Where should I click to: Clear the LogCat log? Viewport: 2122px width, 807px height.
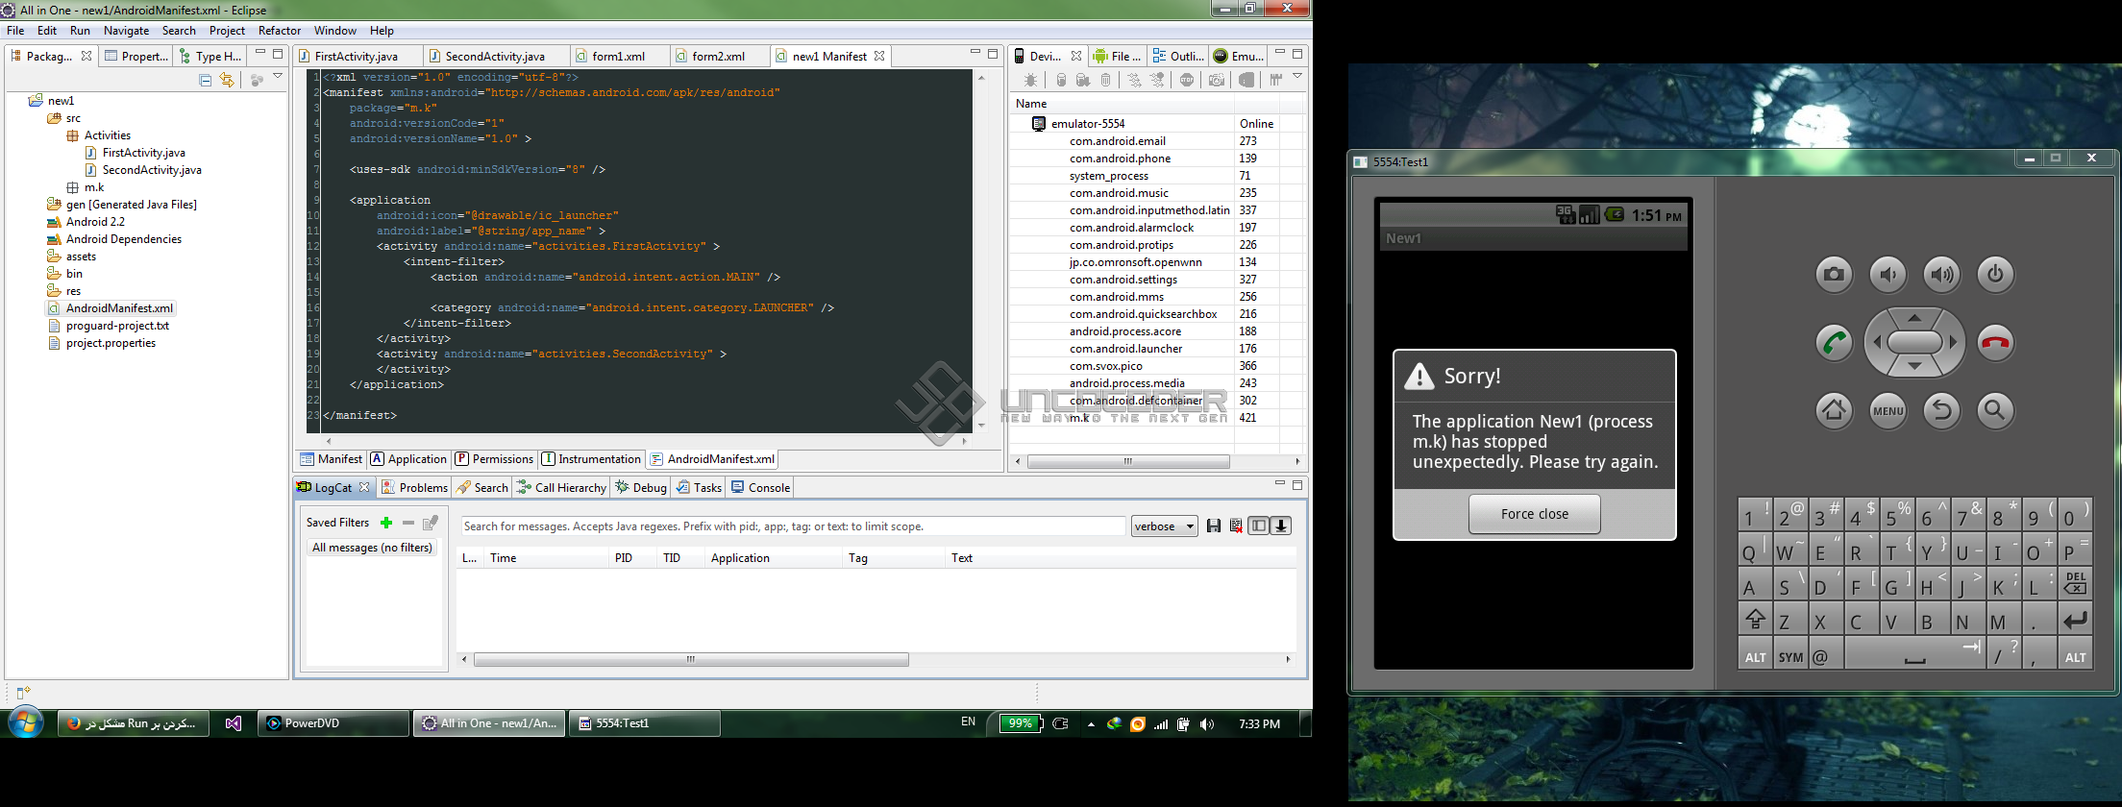(1236, 526)
